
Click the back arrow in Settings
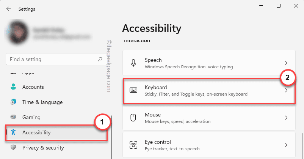(x=9, y=8)
